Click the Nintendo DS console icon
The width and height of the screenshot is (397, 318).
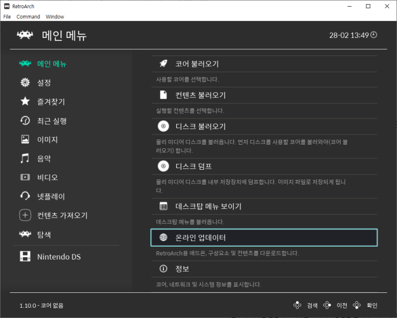[x=25, y=256]
